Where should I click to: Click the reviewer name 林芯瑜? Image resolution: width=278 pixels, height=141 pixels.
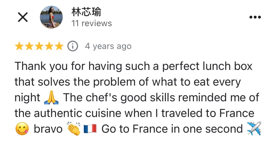pos(86,12)
